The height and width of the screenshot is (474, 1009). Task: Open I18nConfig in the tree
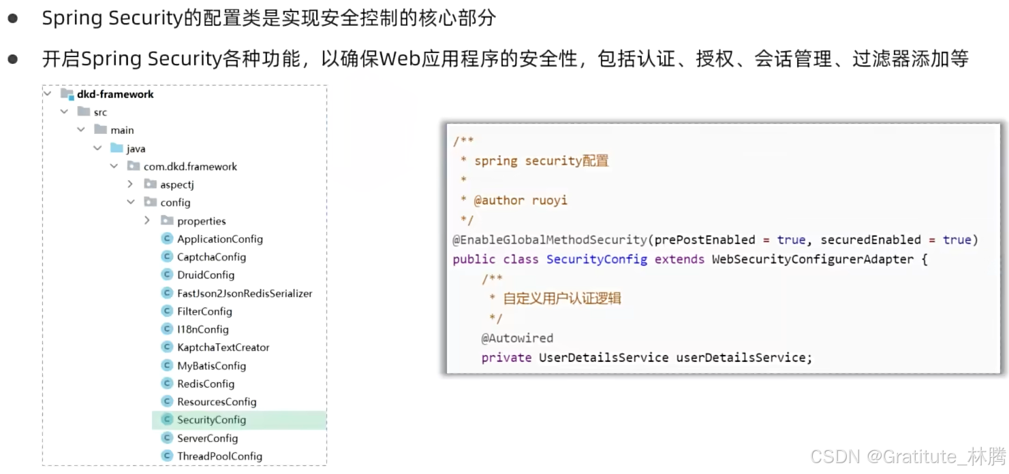[x=202, y=329]
